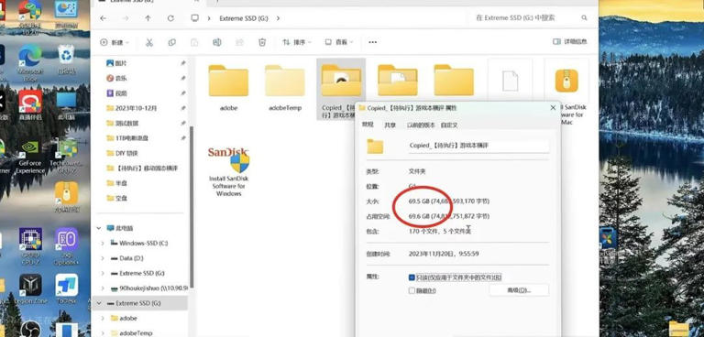This screenshot has height=337, width=704.
Task: Click the Up arrow navigation button
Action: (x=148, y=18)
